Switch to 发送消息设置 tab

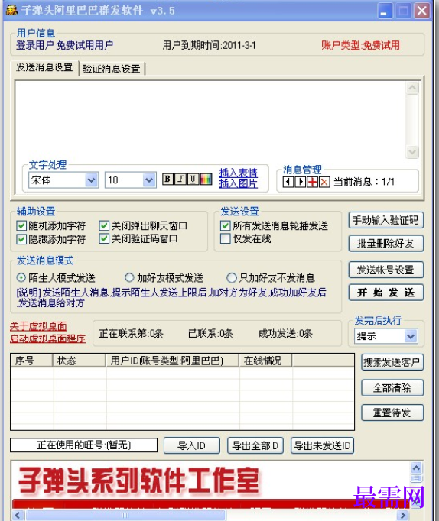point(44,67)
